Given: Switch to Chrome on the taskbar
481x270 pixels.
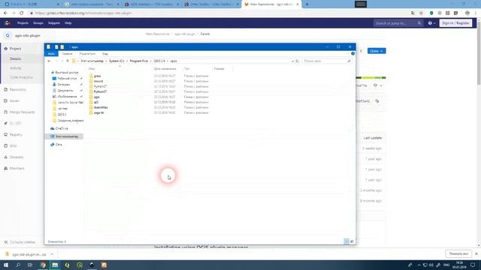Looking at the screenshot, I should click(x=43, y=265).
